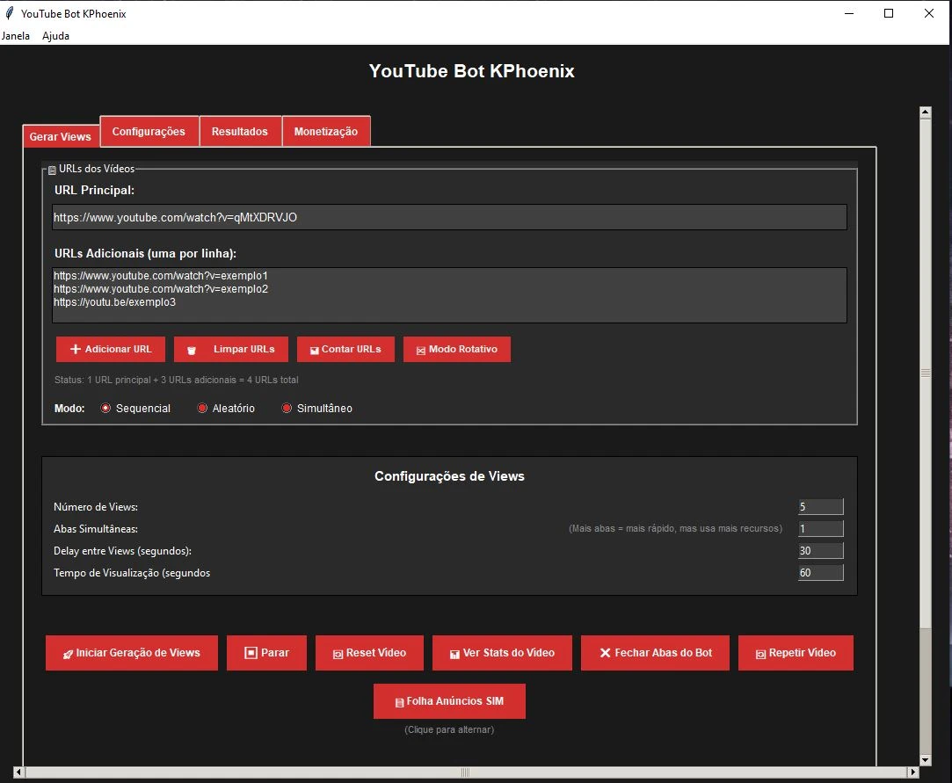
Task: Click the Ver Stats do Vídeo icon
Action: pos(454,654)
